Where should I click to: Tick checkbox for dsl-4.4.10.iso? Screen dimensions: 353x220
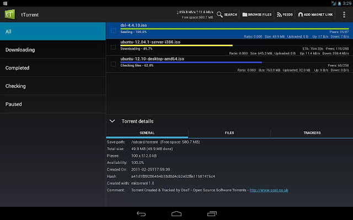point(113,31)
